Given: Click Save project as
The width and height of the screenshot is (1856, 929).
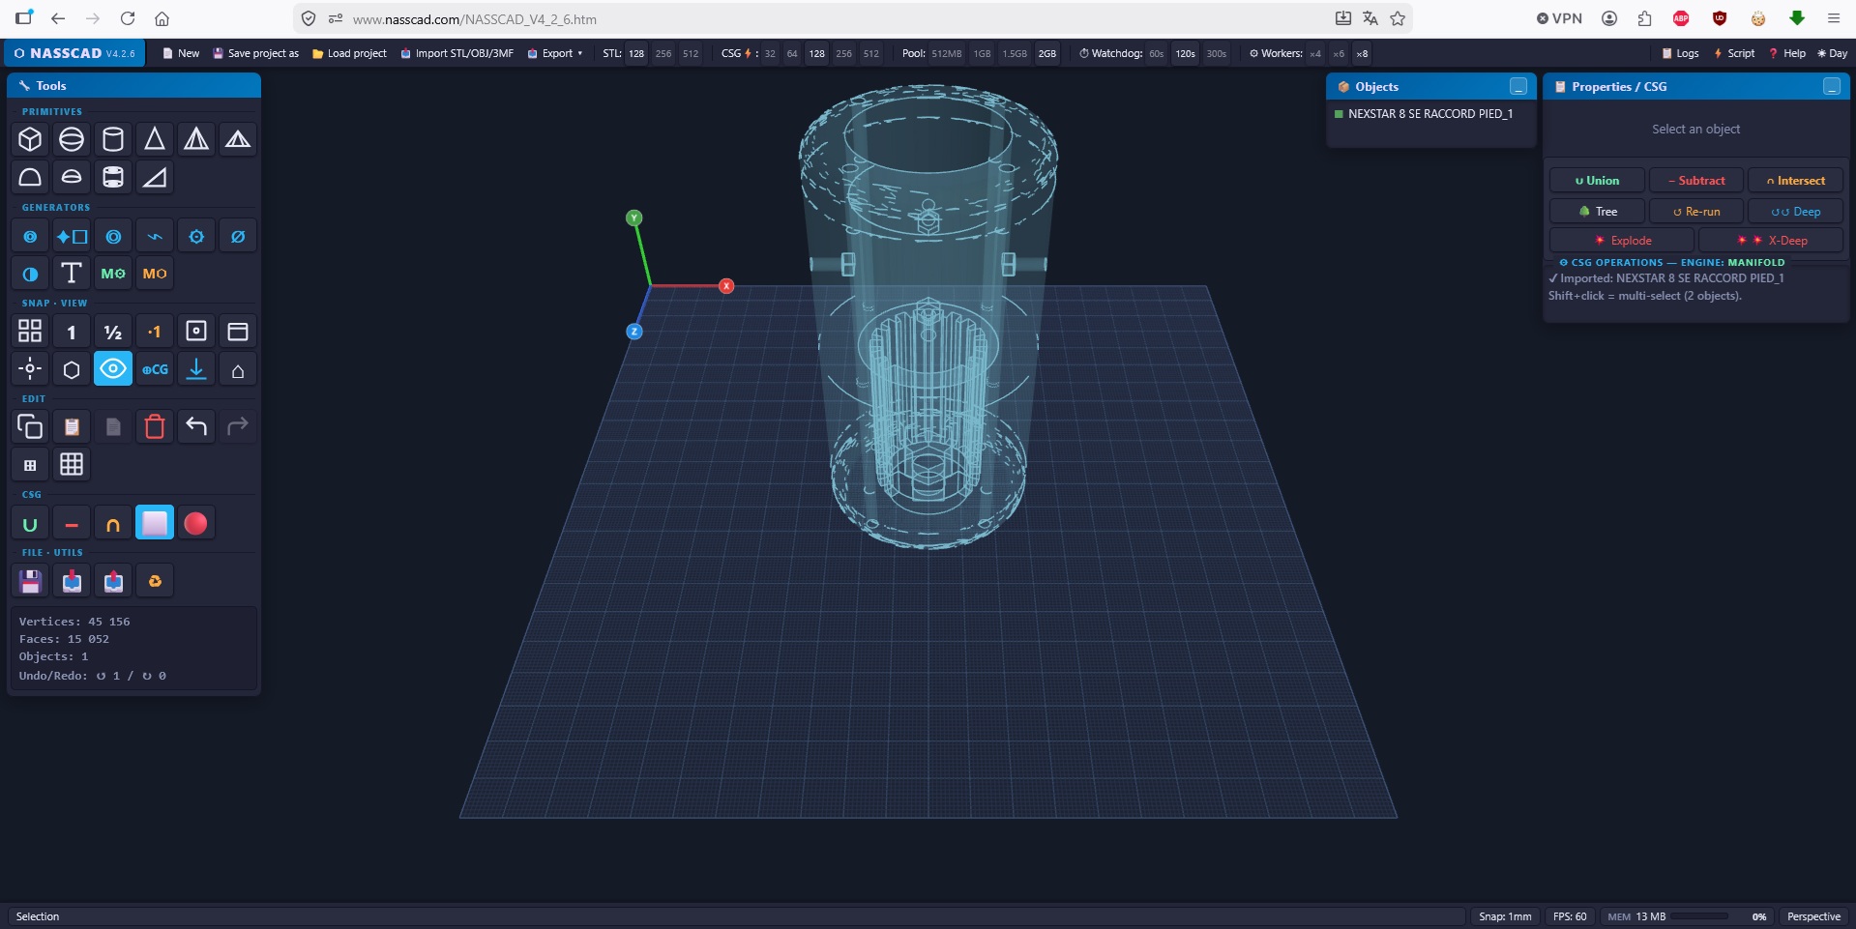Looking at the screenshot, I should (256, 53).
